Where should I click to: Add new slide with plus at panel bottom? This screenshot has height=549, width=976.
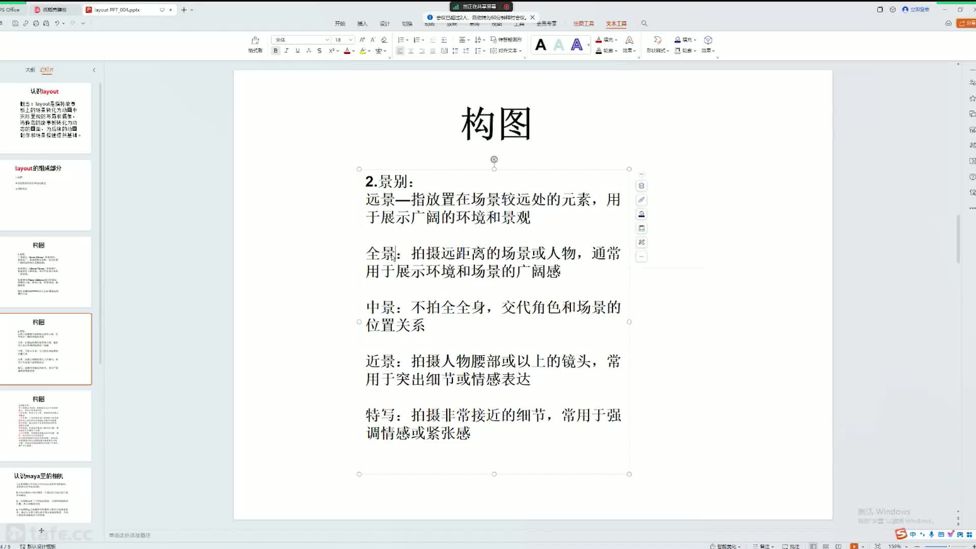(42, 531)
